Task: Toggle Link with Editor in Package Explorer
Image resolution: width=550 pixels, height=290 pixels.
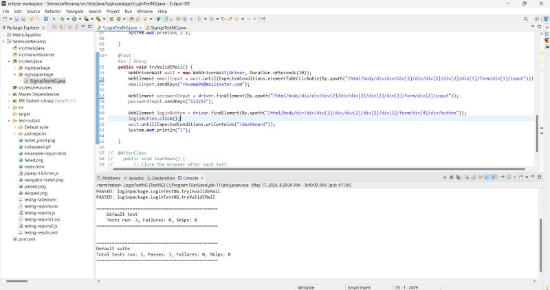Action: coord(61,27)
